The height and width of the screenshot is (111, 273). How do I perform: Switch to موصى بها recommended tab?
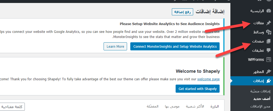pos(172,106)
